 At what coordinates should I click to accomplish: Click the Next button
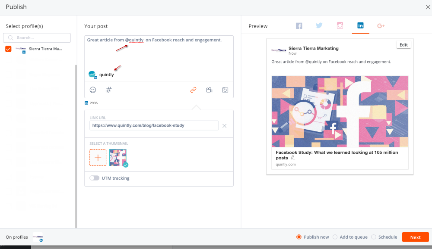[x=415, y=237]
